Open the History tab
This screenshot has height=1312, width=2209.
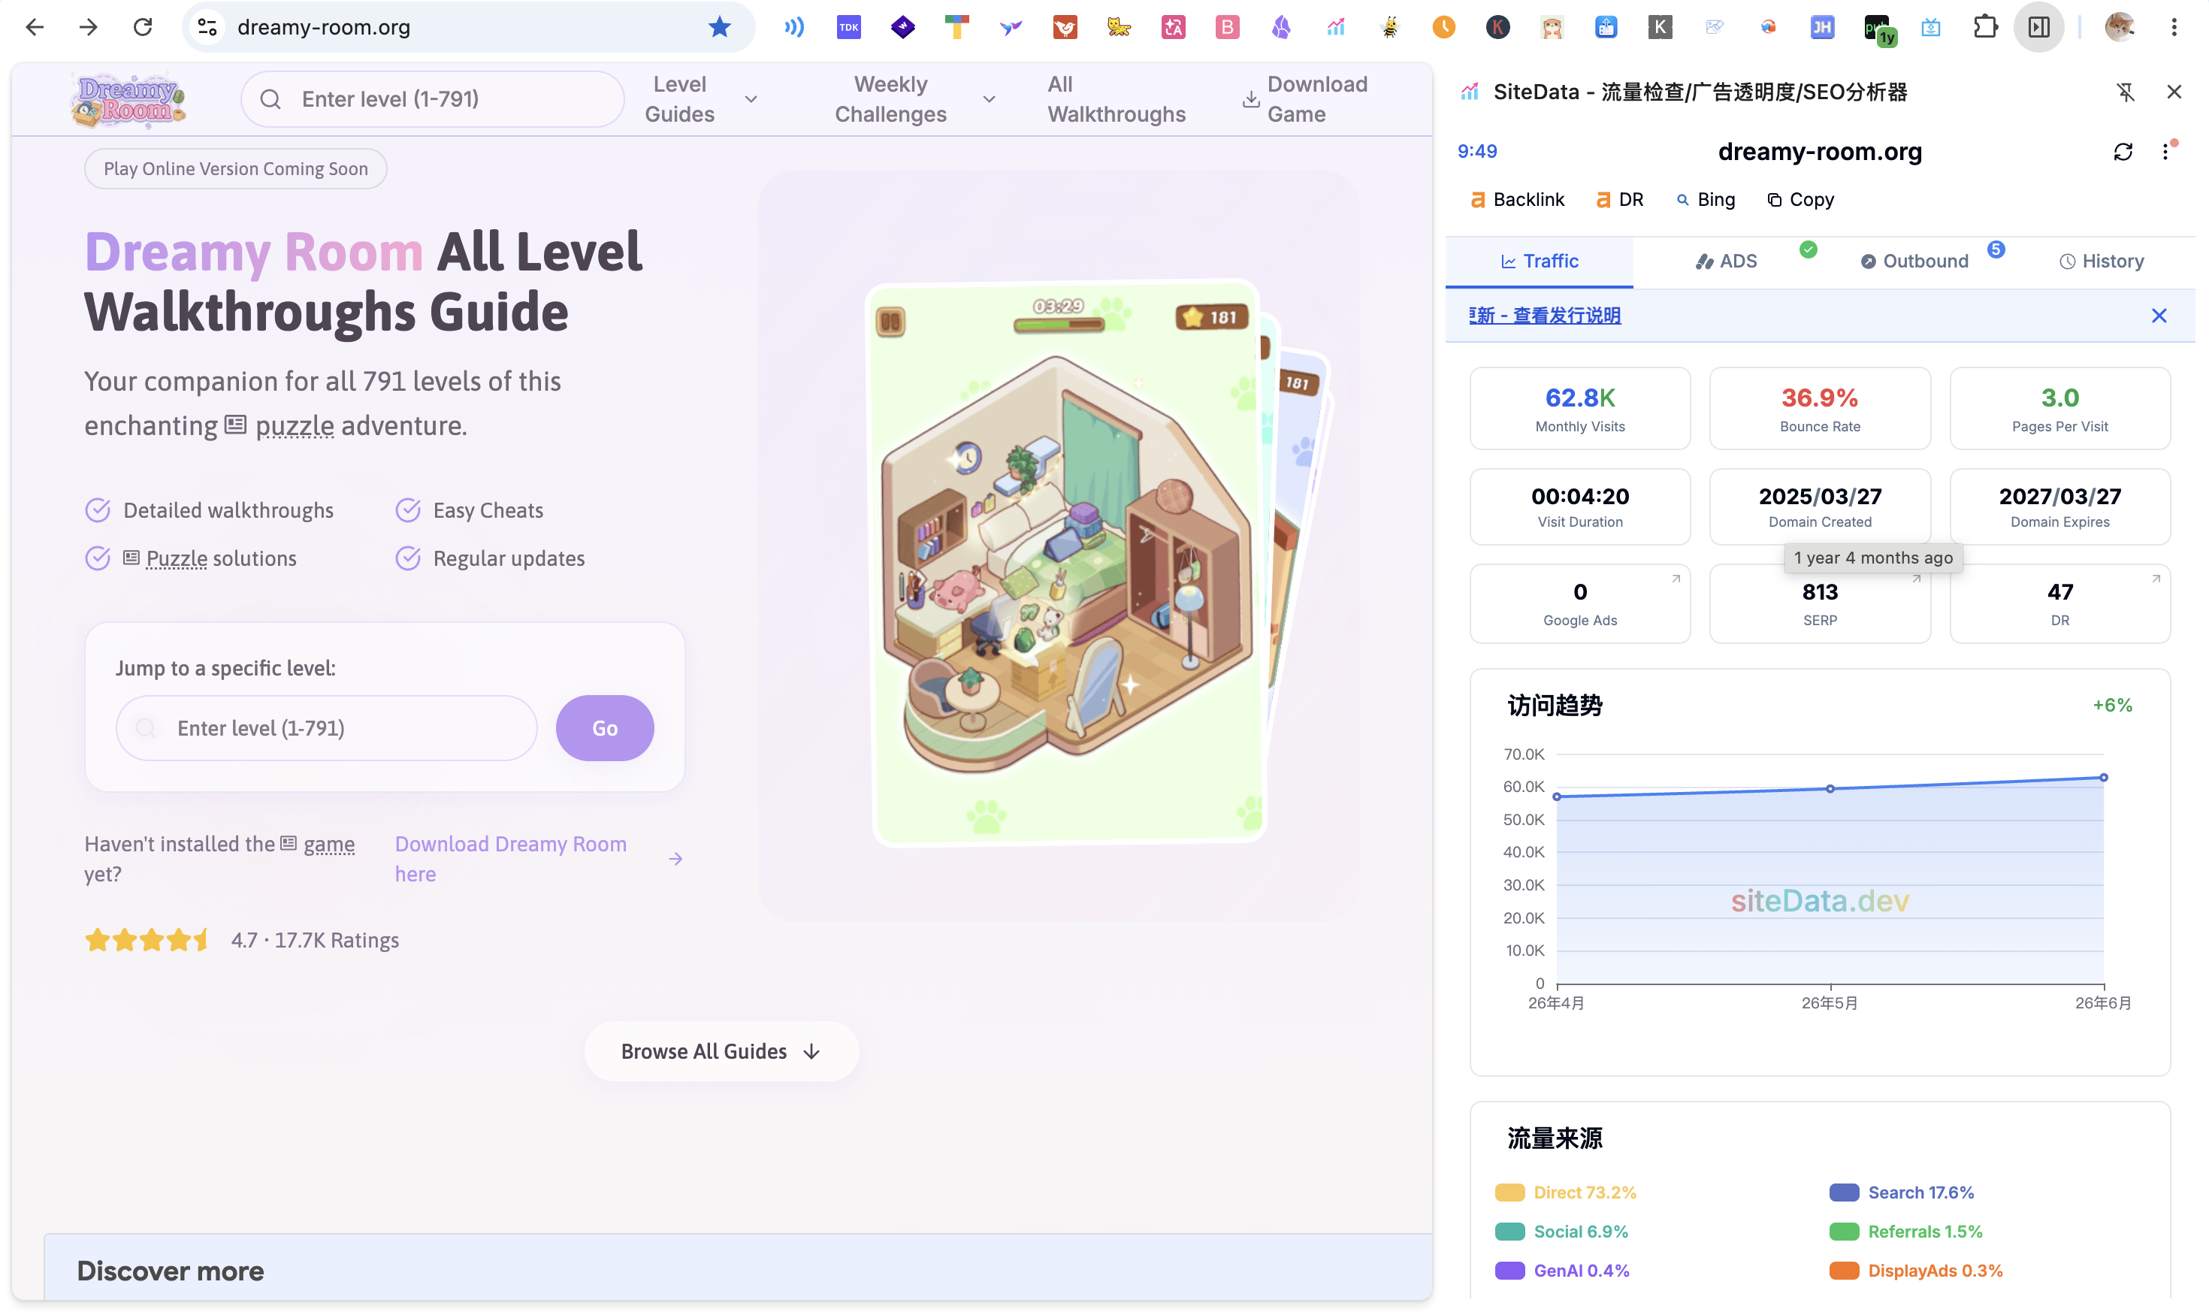2101,261
